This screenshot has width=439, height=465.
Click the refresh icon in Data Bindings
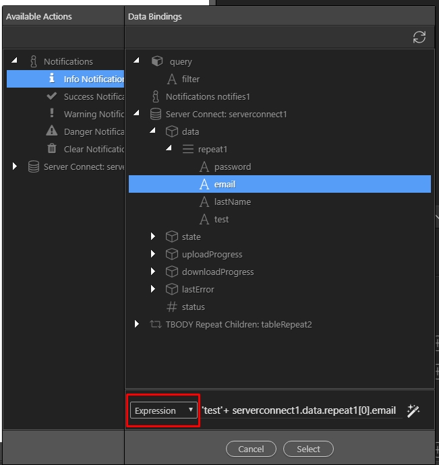click(419, 37)
